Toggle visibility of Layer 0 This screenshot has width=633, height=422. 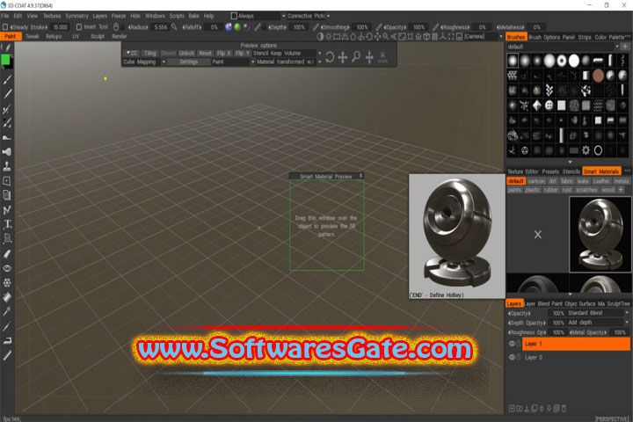click(x=512, y=358)
